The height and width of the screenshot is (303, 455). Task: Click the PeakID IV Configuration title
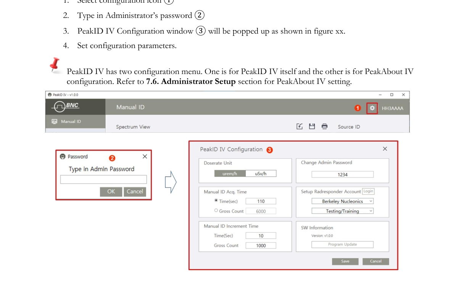231,149
